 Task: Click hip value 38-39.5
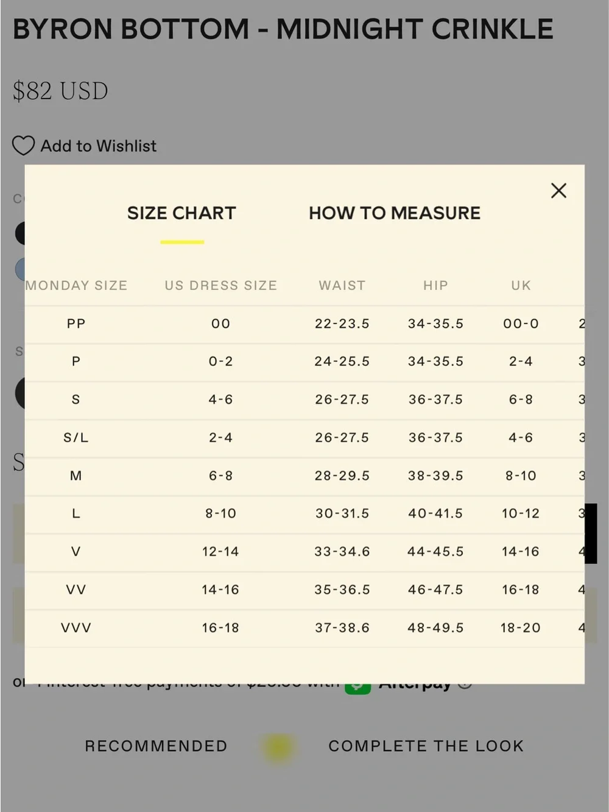point(436,476)
